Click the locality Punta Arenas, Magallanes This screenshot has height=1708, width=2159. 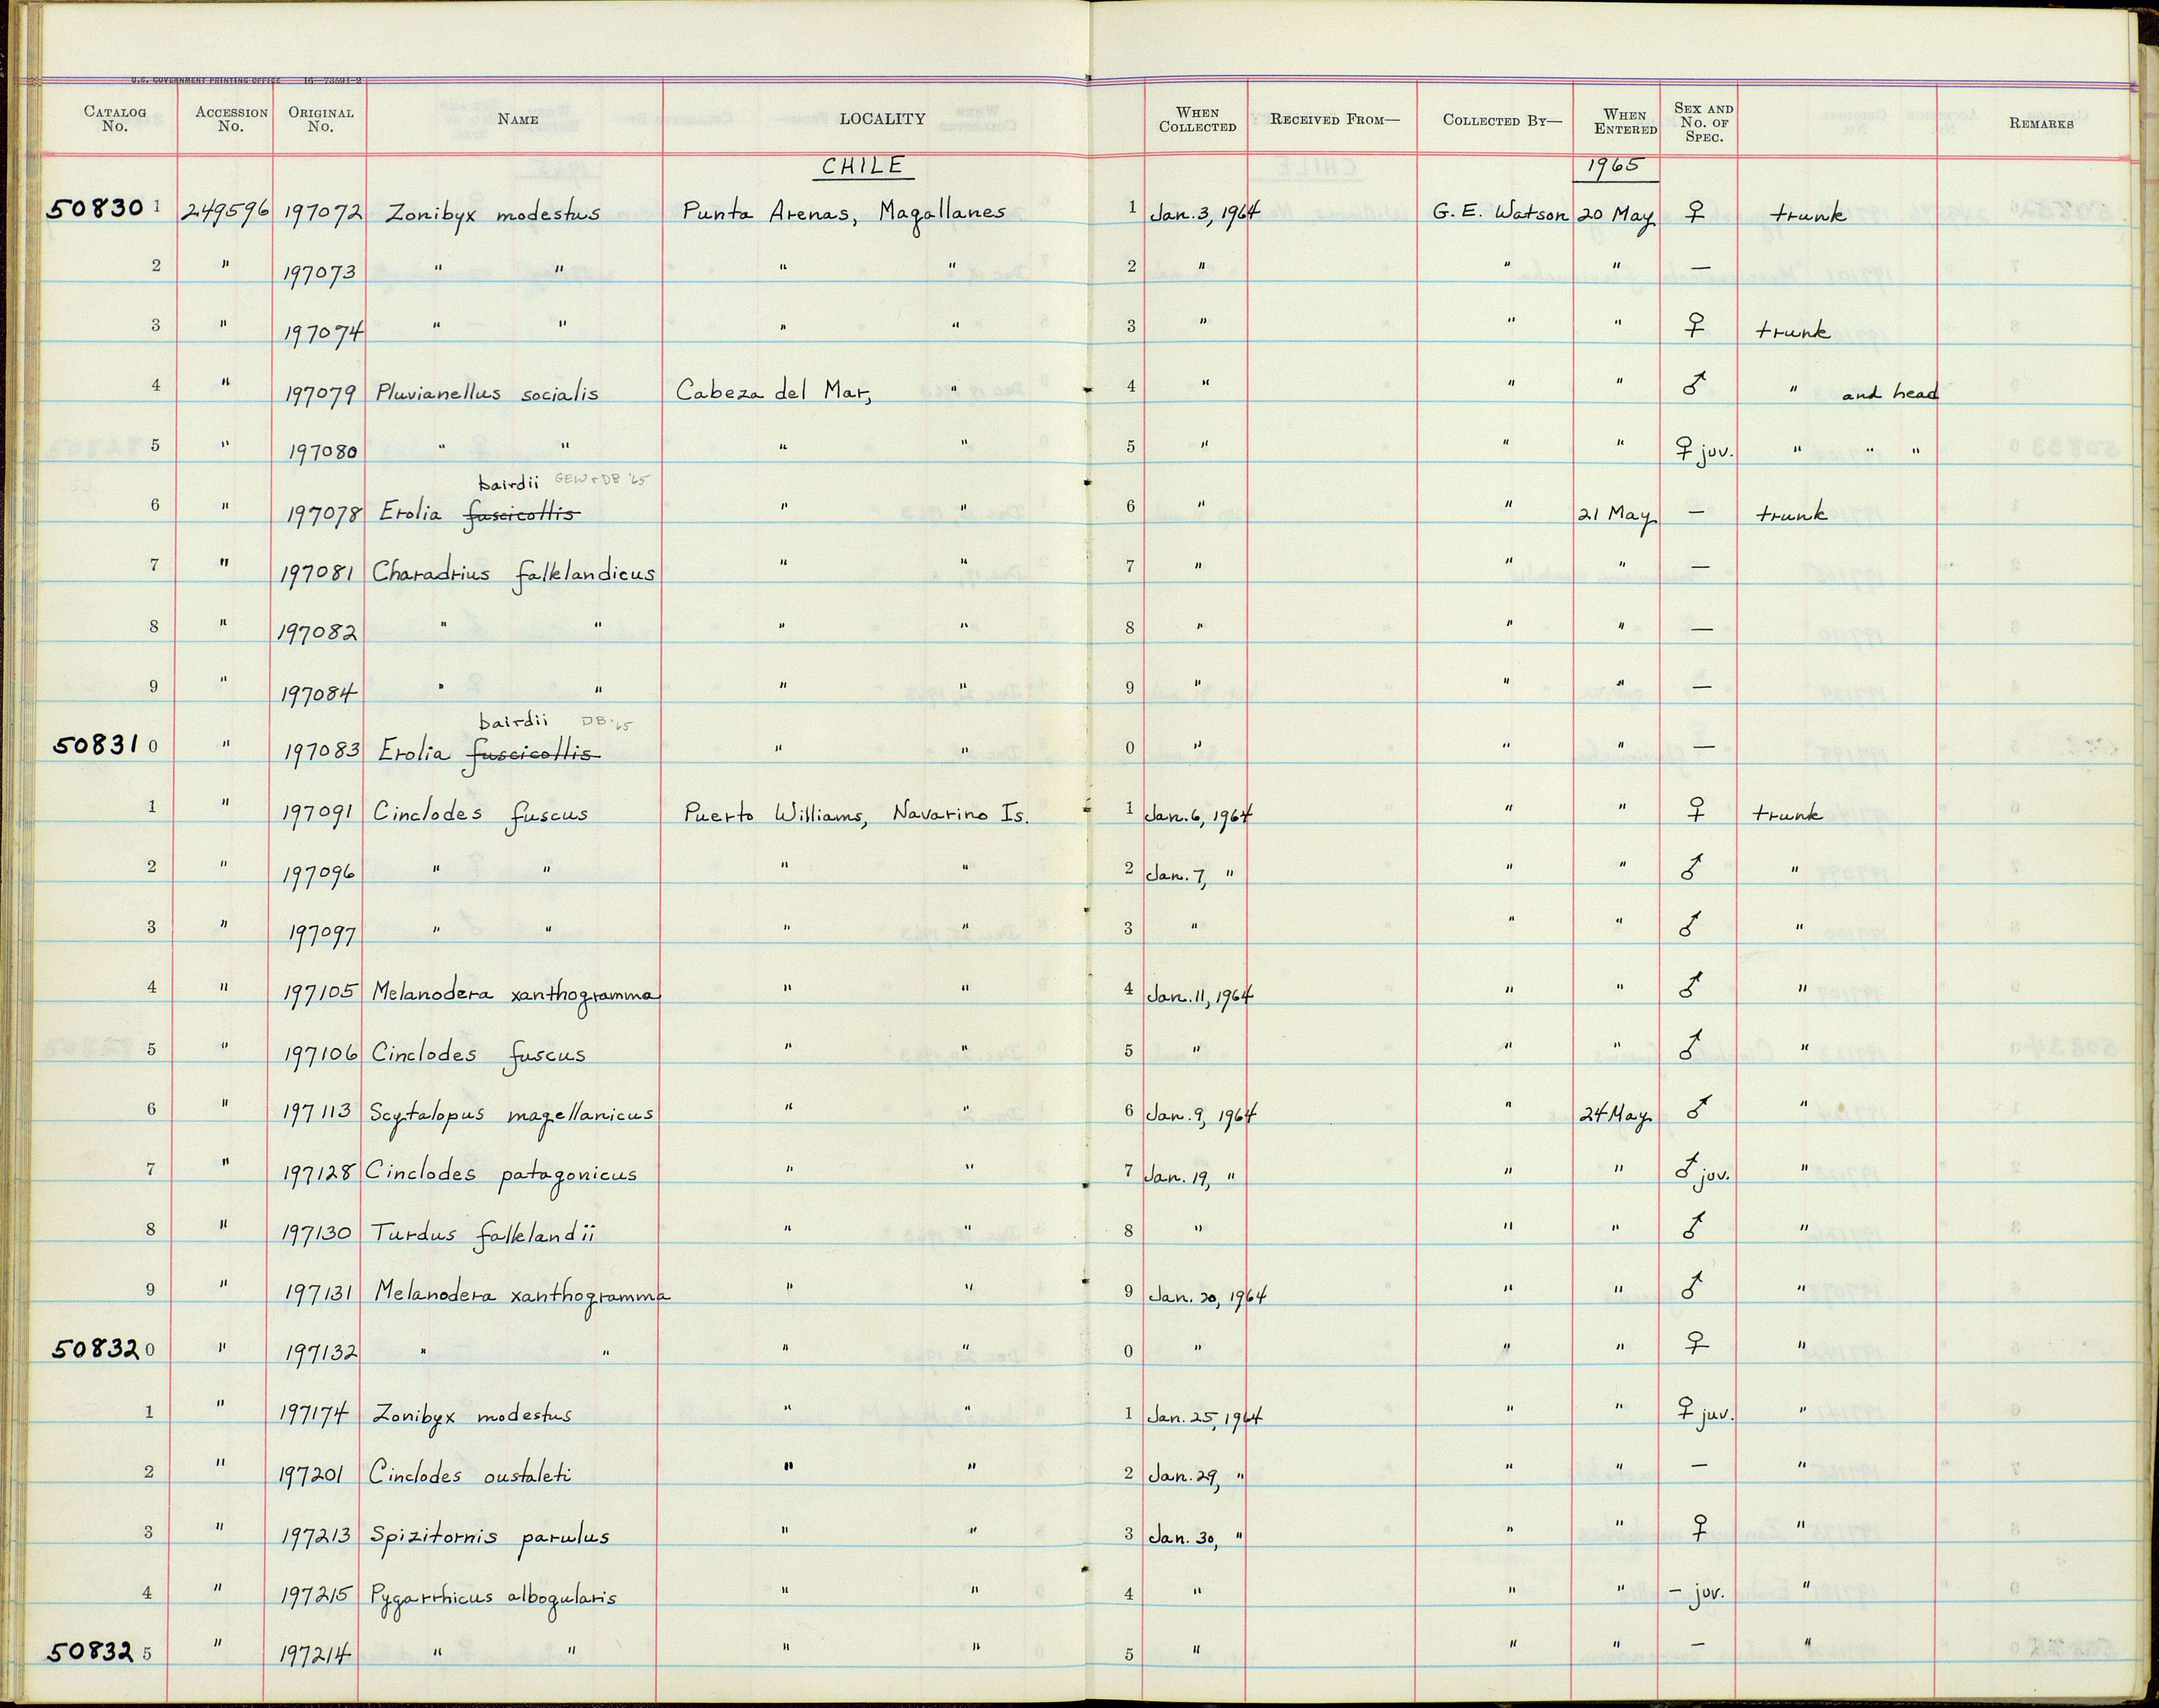844,213
